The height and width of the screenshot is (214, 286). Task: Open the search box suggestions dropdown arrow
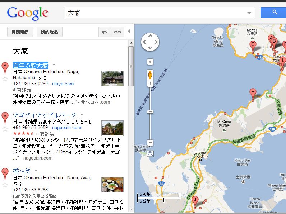[x=249, y=13]
